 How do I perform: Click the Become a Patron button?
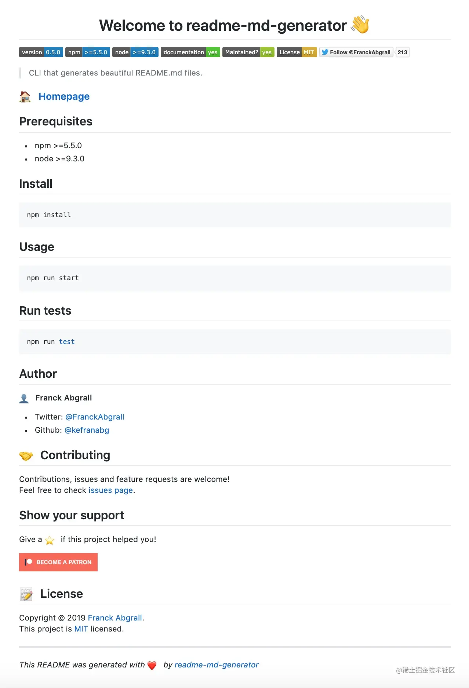tap(58, 562)
